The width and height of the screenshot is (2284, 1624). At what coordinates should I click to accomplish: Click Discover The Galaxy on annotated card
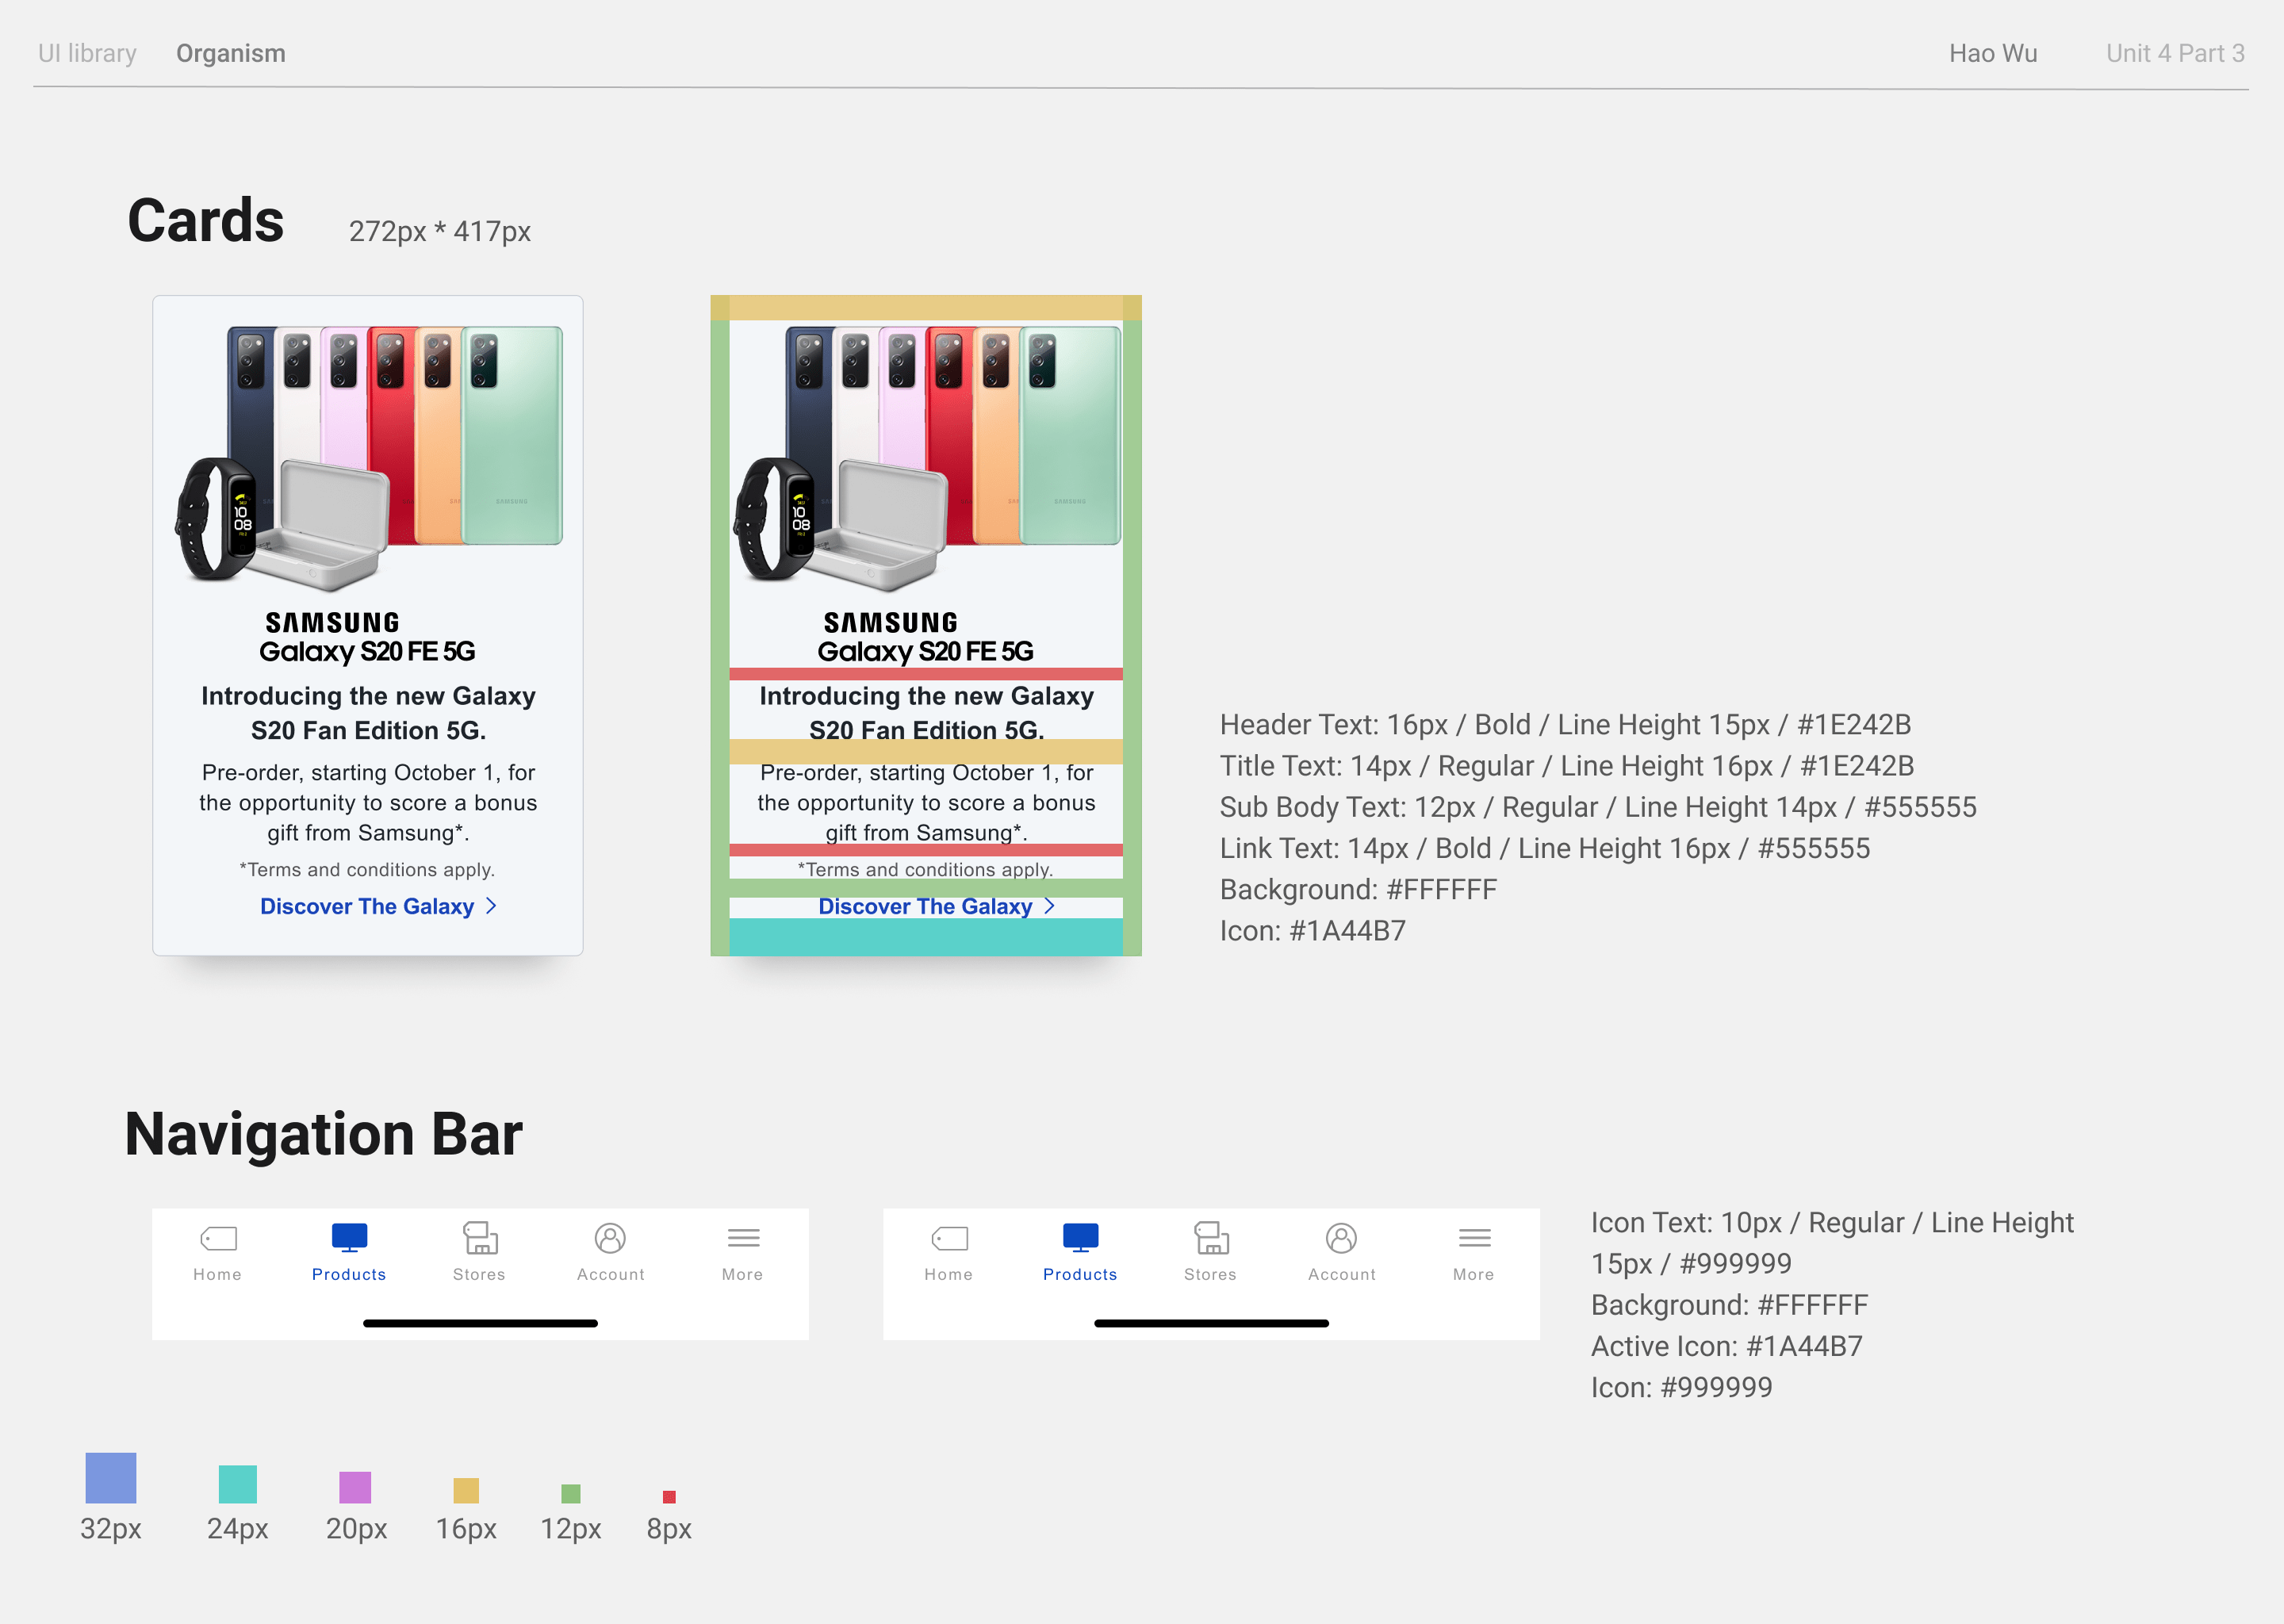(x=925, y=906)
